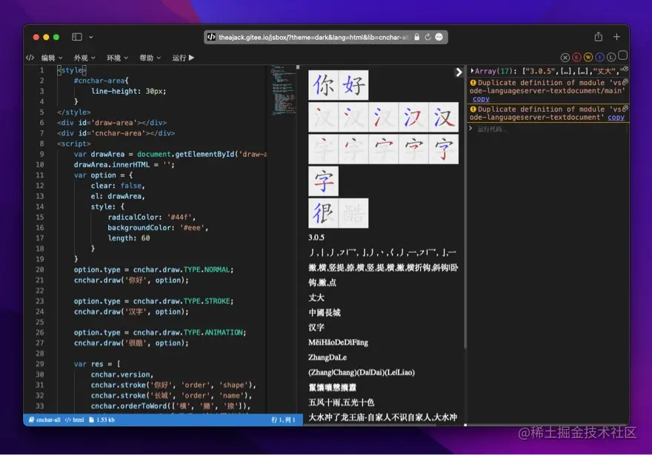Viewport: 652px width, 455px height.
Task: Click the 丈大 output line
Action: (x=316, y=297)
